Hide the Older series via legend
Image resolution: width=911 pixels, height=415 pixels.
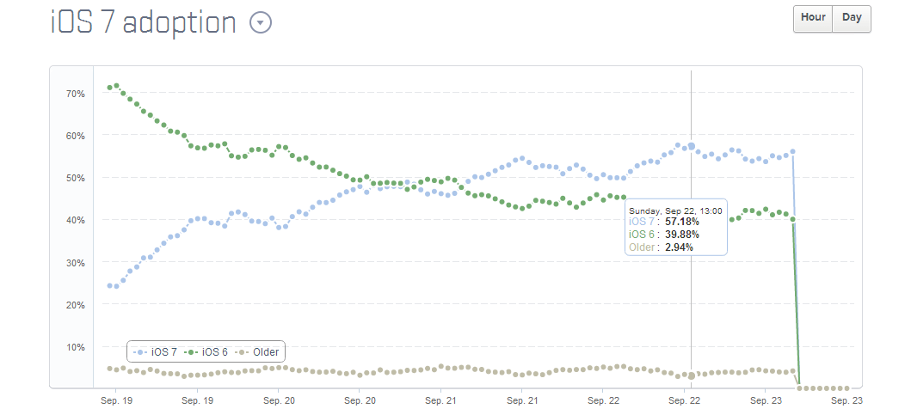(x=260, y=351)
